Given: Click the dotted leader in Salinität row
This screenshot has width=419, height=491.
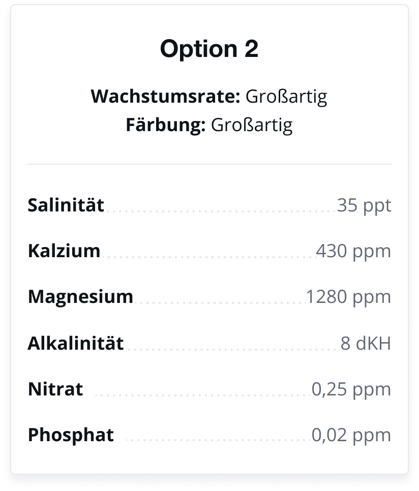Looking at the screenshot, I should point(221,211).
